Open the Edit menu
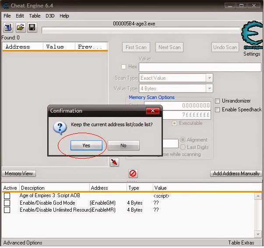 tap(20, 16)
